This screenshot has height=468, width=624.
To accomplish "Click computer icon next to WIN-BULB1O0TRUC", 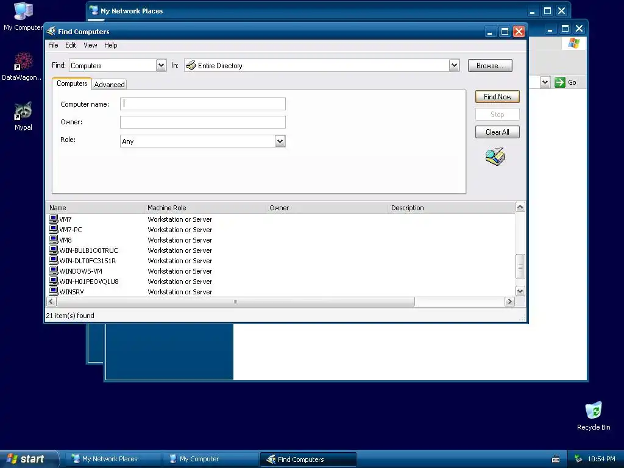I will coord(54,250).
